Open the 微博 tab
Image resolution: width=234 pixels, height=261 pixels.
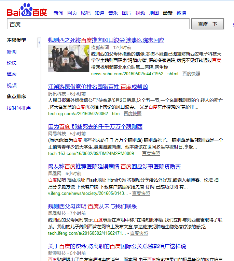pyautogui.click(x=181, y=13)
